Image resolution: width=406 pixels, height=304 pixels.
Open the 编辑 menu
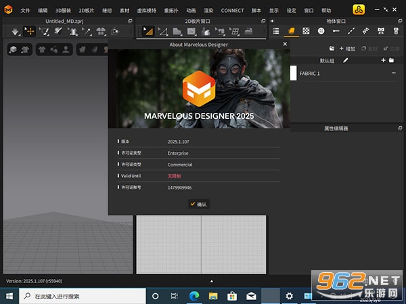click(43, 10)
